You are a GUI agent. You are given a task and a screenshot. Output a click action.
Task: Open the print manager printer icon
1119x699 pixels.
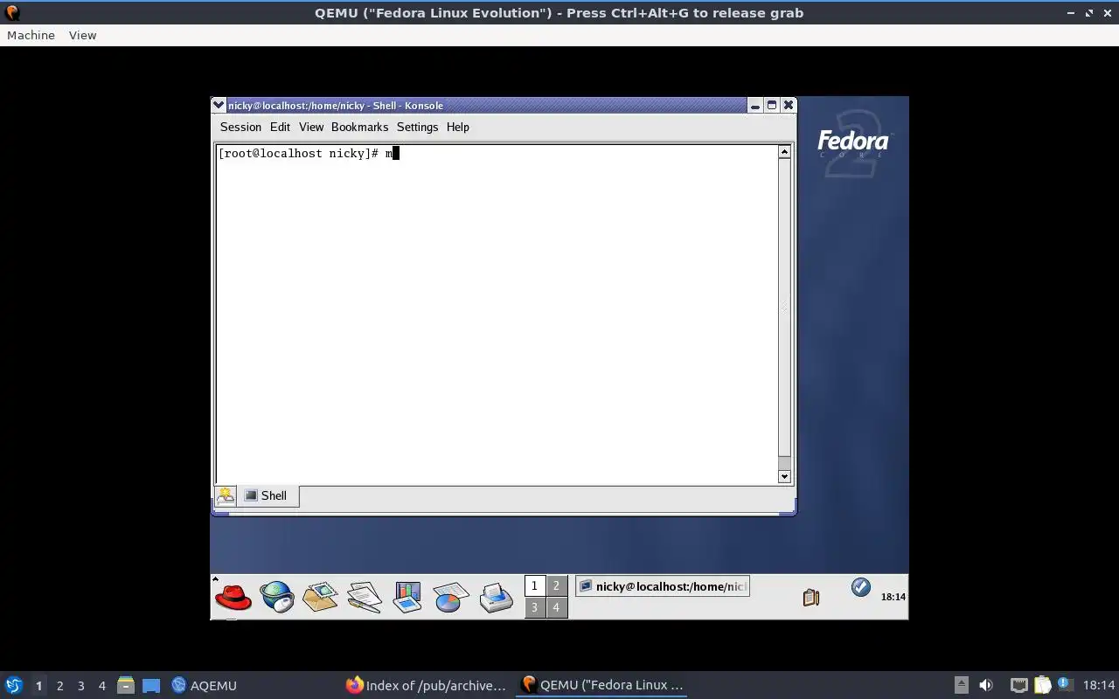tap(496, 598)
